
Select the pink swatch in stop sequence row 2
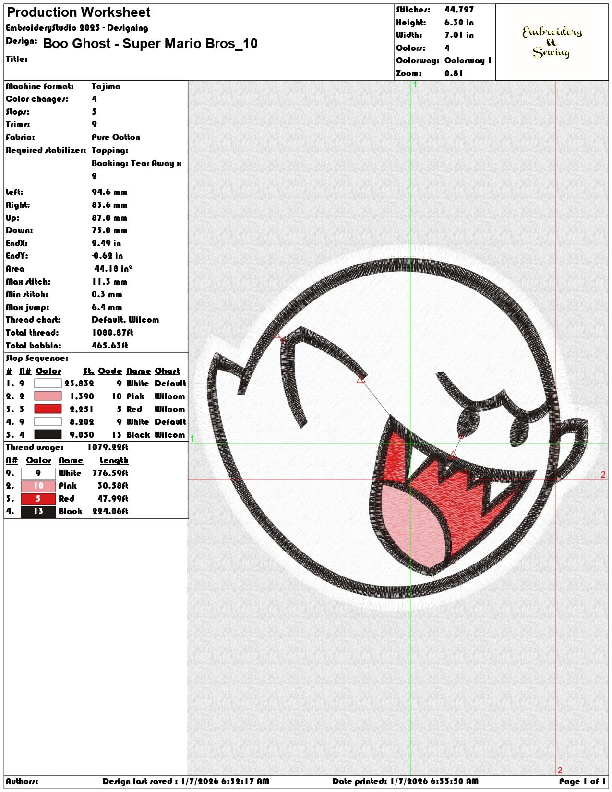tap(48, 396)
